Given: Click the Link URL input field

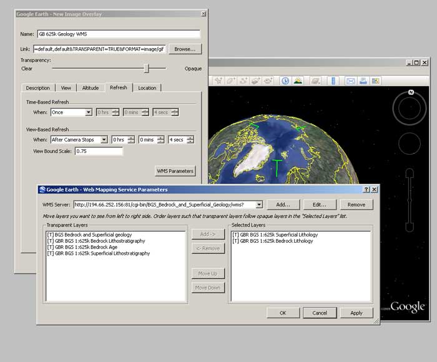Looking at the screenshot, I should [99, 49].
